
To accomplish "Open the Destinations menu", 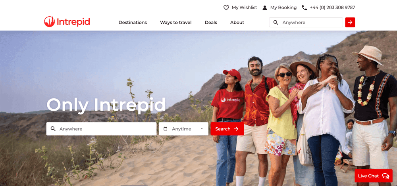I will pos(133,23).
